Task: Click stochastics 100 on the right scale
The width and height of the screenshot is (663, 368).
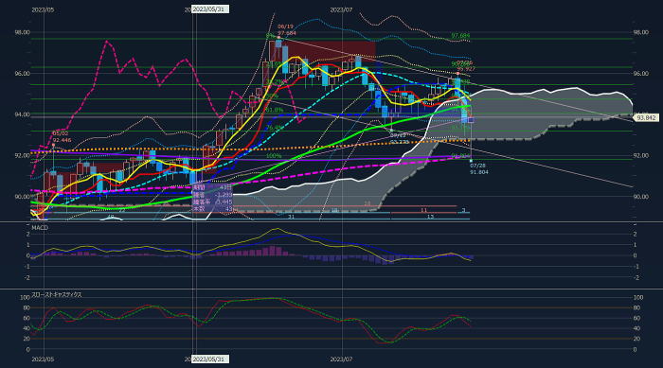Action: point(638,297)
